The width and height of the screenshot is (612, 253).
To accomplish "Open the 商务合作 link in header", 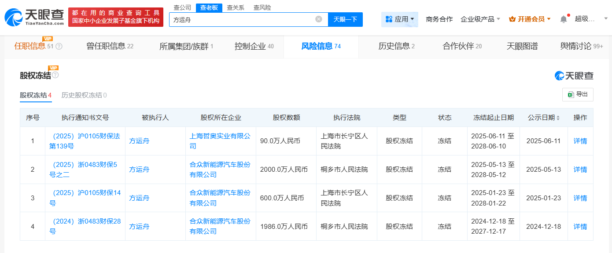I will pyautogui.click(x=439, y=19).
